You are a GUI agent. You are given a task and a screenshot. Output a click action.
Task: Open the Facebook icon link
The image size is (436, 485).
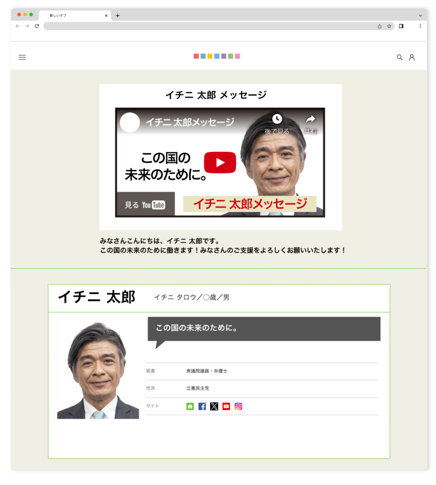tap(202, 406)
